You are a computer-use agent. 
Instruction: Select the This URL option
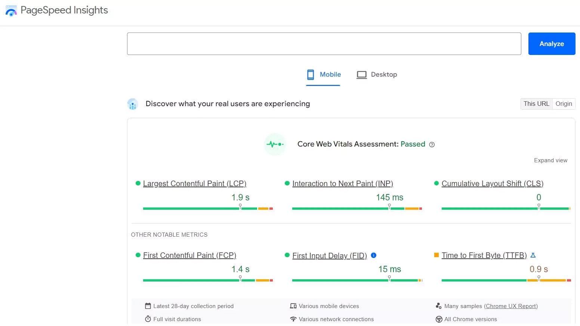coord(536,104)
